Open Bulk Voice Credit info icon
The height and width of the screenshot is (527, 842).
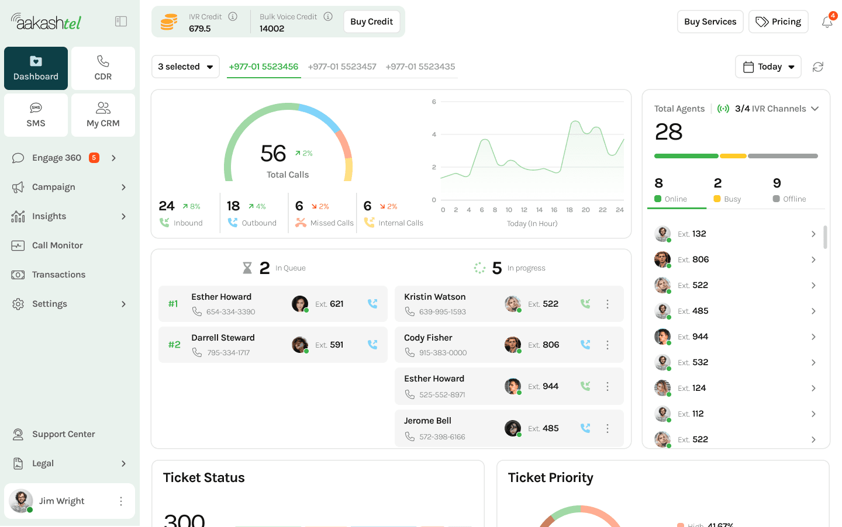coord(328,16)
